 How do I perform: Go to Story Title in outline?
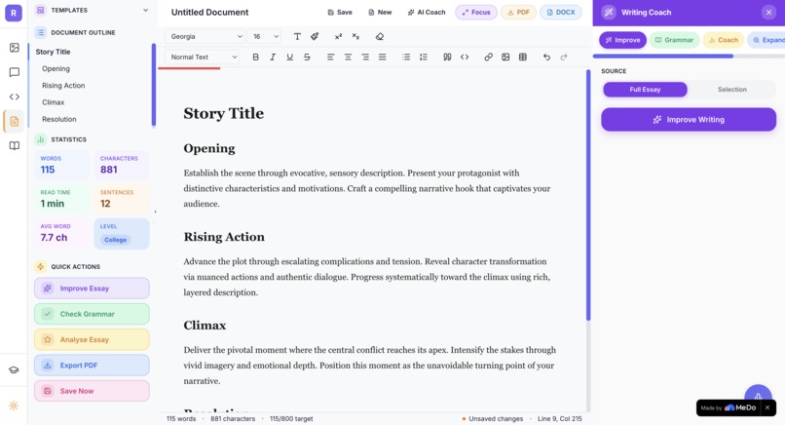53,52
